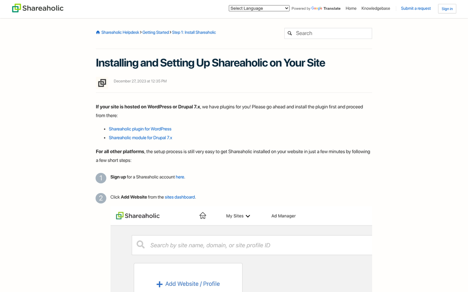Image resolution: width=468 pixels, height=292 pixels.
Task: Click the Sign in button
Action: (x=447, y=9)
